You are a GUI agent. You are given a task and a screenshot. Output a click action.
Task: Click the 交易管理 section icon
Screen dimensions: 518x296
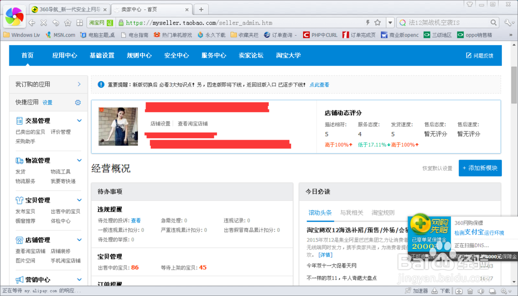click(x=19, y=121)
